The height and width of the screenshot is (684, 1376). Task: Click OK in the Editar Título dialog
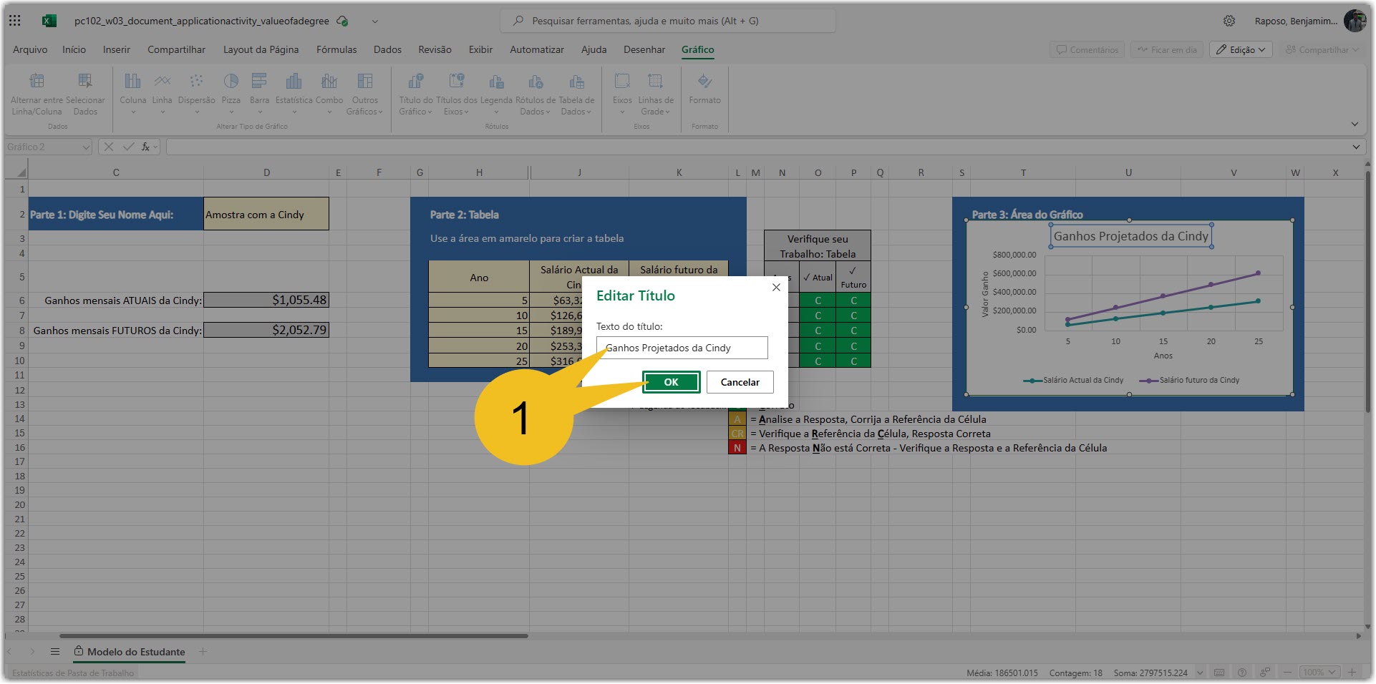(671, 382)
